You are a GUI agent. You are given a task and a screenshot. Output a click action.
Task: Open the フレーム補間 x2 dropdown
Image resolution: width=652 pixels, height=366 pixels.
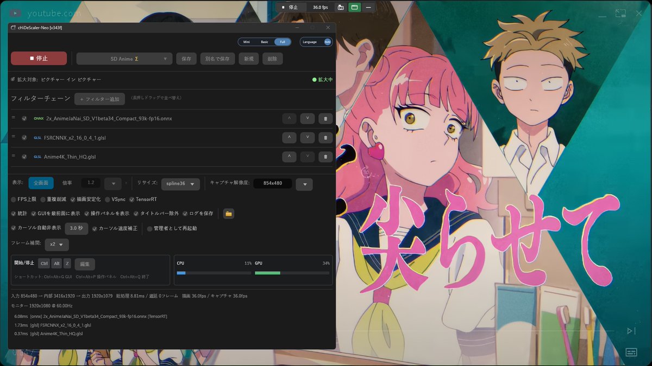57,245
